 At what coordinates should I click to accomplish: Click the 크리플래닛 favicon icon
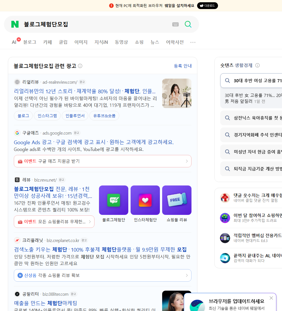pyautogui.click(x=17, y=240)
